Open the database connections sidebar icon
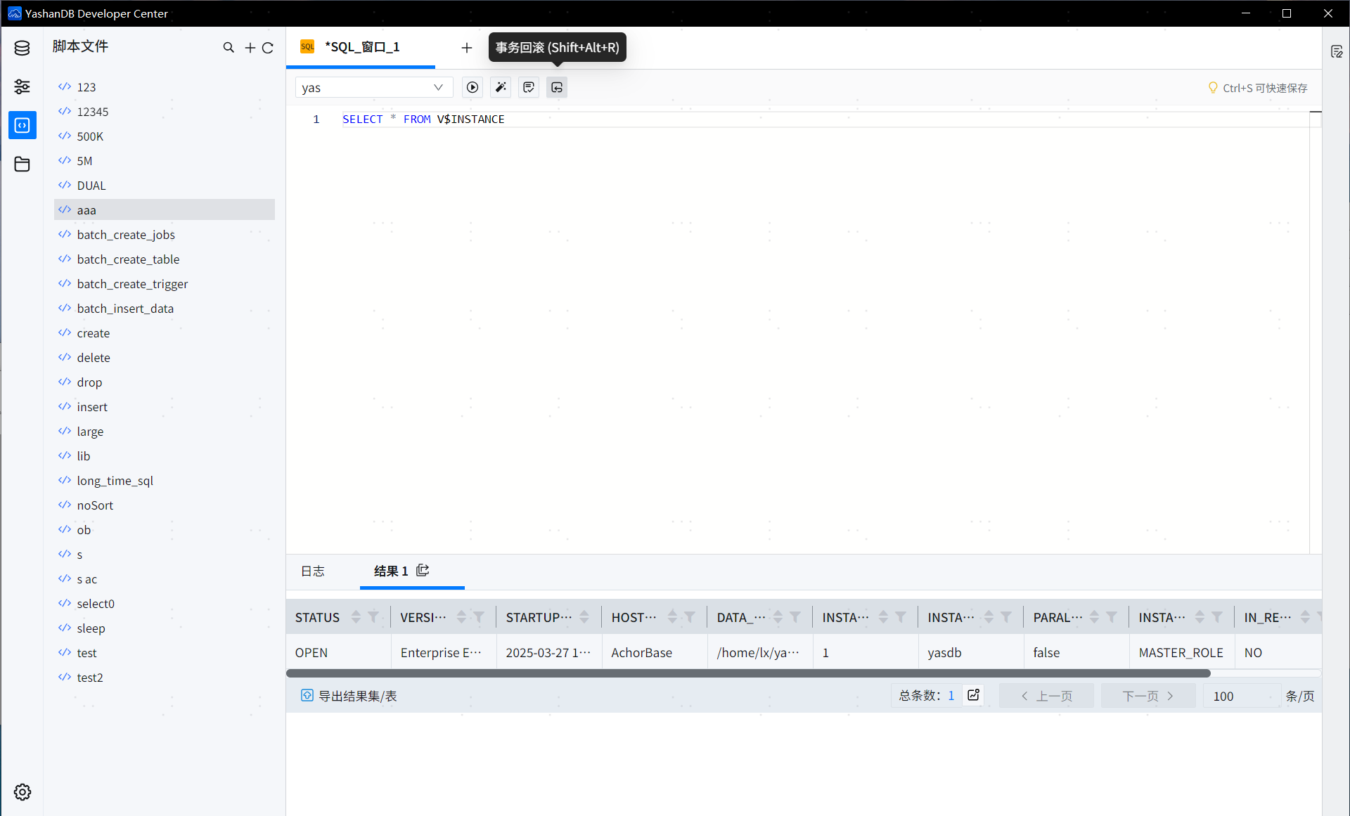The width and height of the screenshot is (1350, 816). pos(22,48)
